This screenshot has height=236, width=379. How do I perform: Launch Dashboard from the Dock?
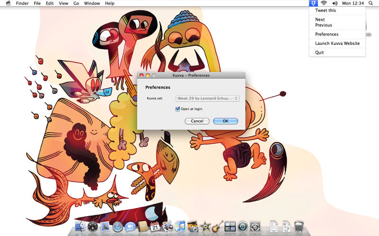[x=93, y=227]
